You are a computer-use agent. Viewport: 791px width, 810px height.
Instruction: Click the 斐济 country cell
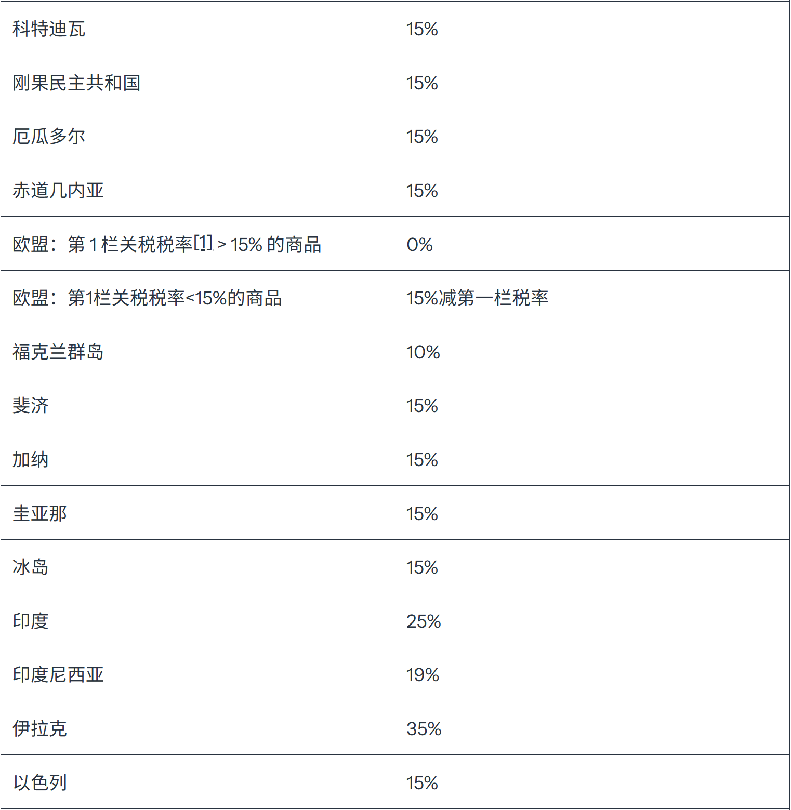[x=31, y=406]
